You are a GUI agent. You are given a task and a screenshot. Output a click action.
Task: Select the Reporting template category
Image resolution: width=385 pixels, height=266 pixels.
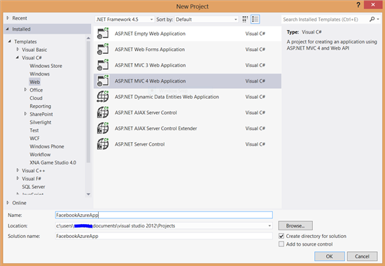(x=41, y=106)
